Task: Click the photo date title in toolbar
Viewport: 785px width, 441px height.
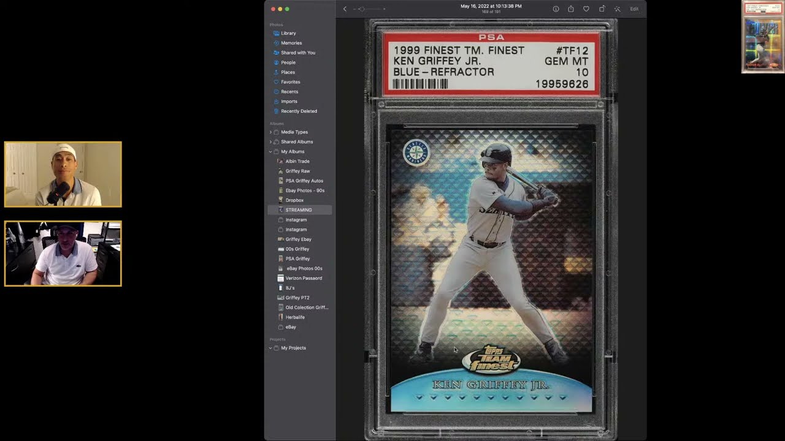Action: pyautogui.click(x=491, y=6)
